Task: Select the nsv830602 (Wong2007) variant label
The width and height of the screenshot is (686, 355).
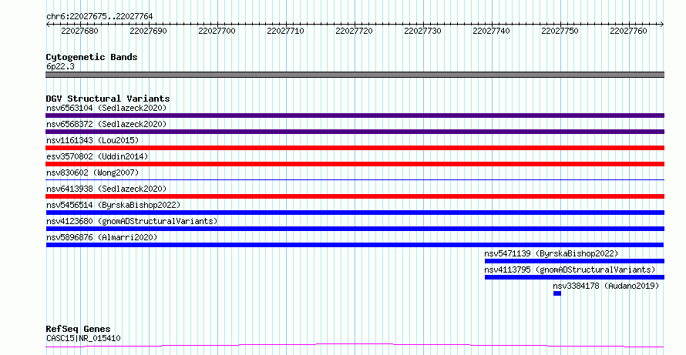Action: coord(92,172)
